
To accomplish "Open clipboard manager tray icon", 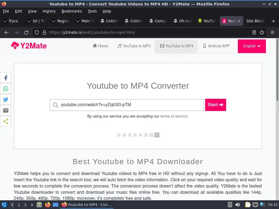I will (248, 205).
